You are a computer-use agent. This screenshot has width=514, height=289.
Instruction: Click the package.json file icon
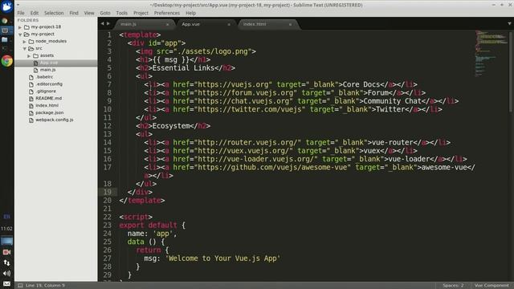[31, 113]
